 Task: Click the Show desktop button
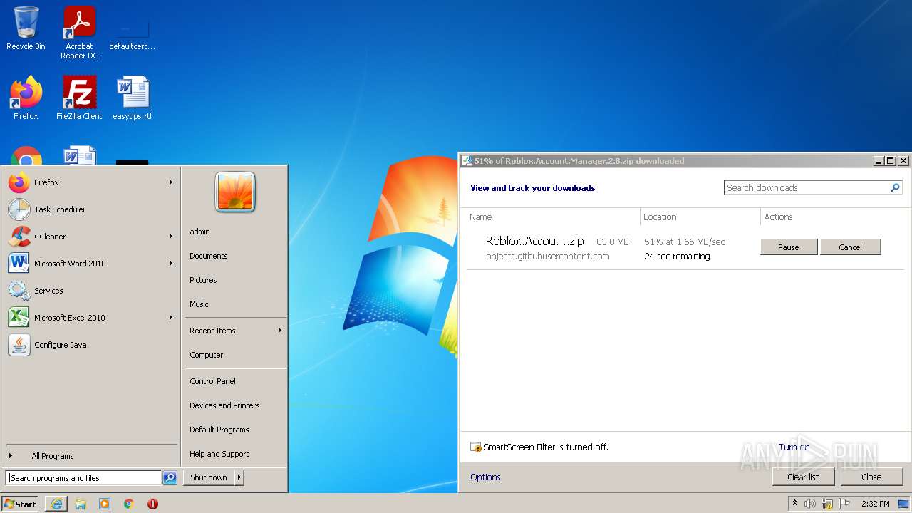click(903, 504)
